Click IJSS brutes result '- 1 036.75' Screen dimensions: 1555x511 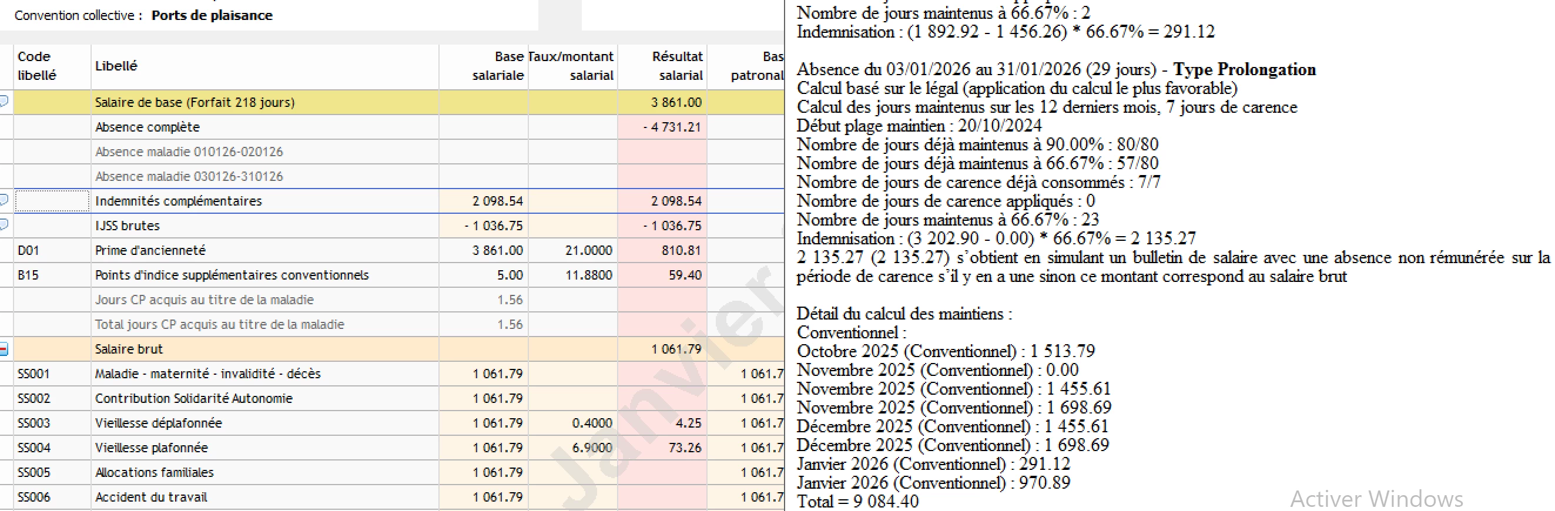(672, 226)
